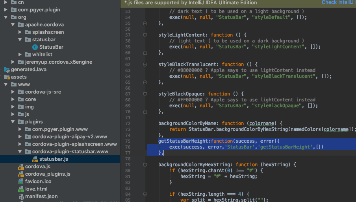Click the generatedJava folder icon
356x202 pixels.
point(6,70)
